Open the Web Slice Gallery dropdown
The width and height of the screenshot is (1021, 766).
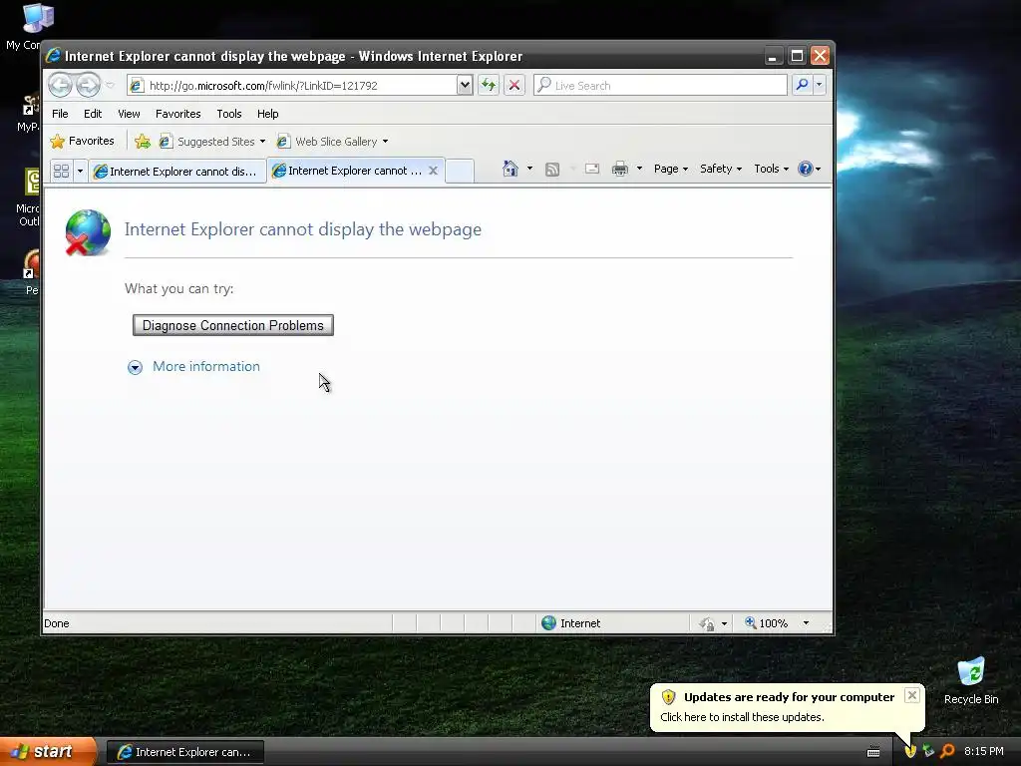click(x=333, y=142)
